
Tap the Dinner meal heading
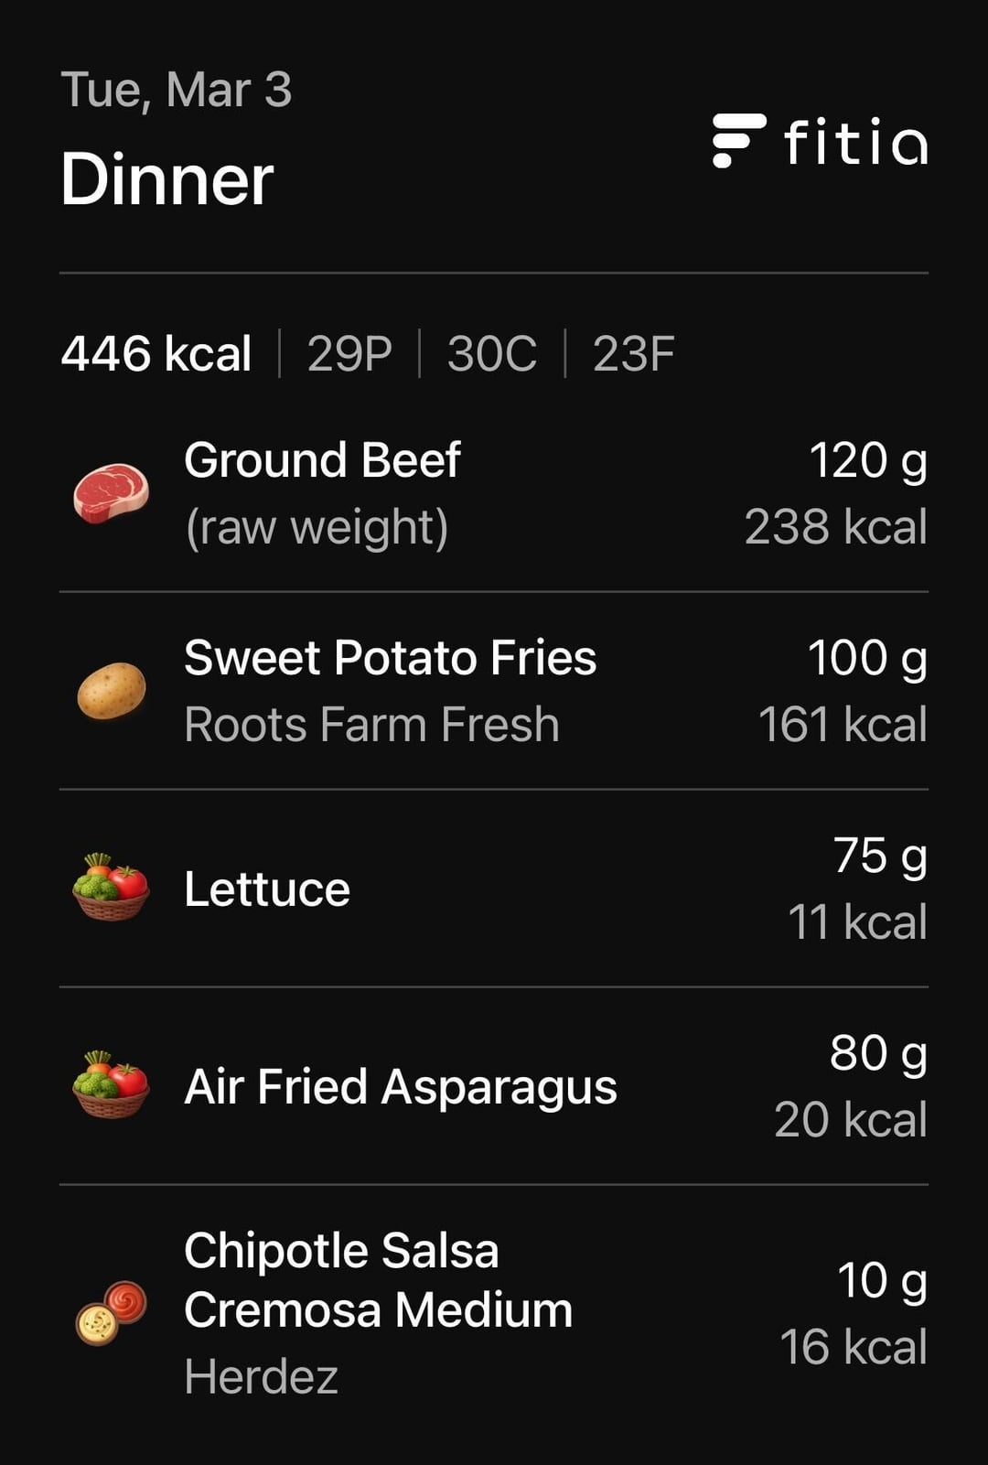[x=166, y=179]
